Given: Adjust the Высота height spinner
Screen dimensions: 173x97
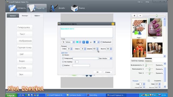Looking at the screenshot, I should (x=111, y=49).
